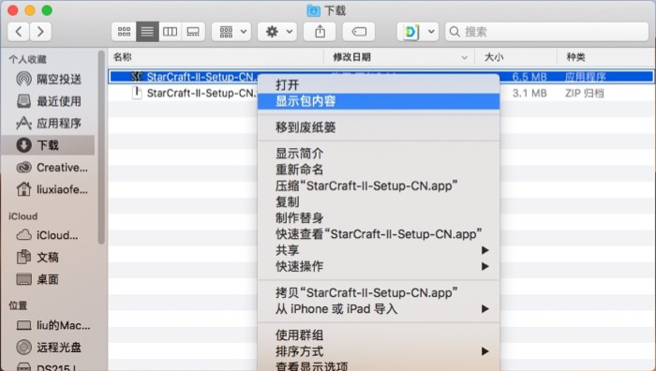
Task: Switch to list view
Action: coord(147,32)
